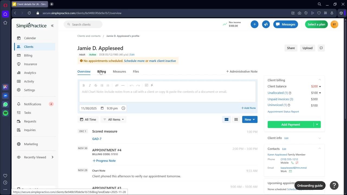Click the redo icon in note toolbar
347x195 pixels.
[138, 85]
